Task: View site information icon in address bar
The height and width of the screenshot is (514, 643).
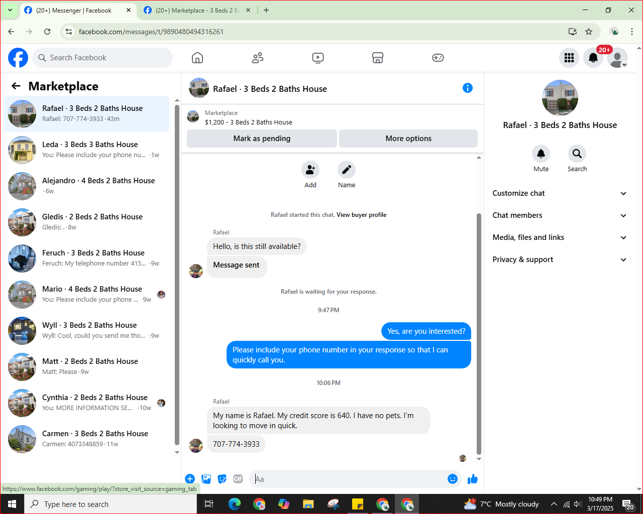Action: (x=69, y=32)
